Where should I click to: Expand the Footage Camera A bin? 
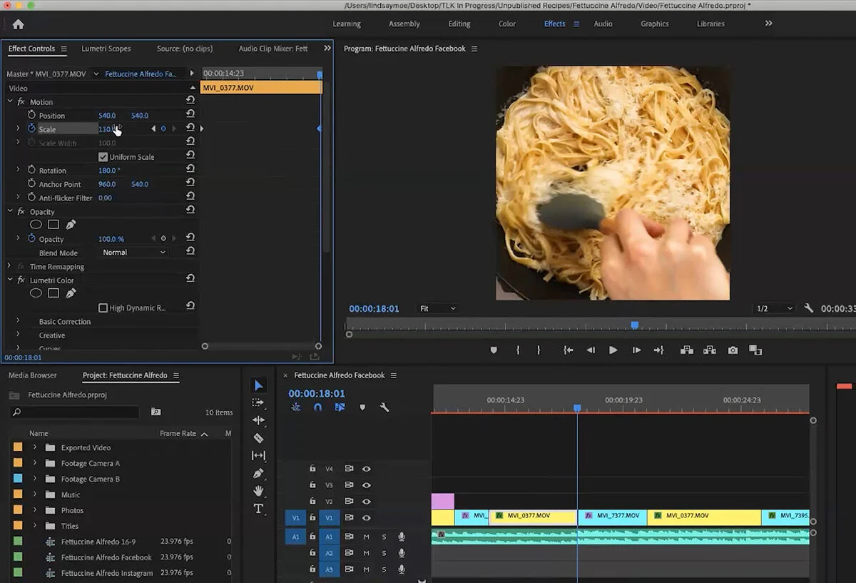(x=34, y=463)
